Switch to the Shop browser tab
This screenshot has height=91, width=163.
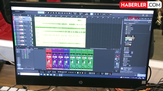tap(145, 19)
